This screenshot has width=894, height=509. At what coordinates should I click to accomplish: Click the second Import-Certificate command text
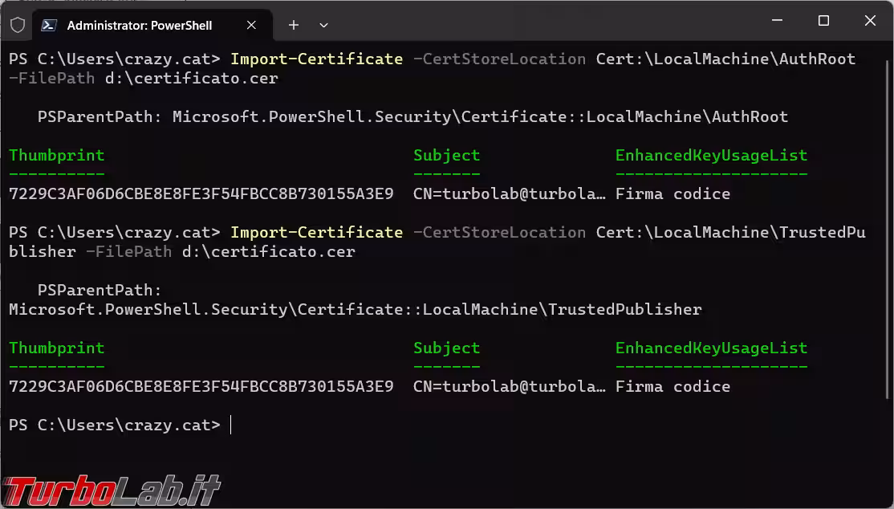click(316, 232)
